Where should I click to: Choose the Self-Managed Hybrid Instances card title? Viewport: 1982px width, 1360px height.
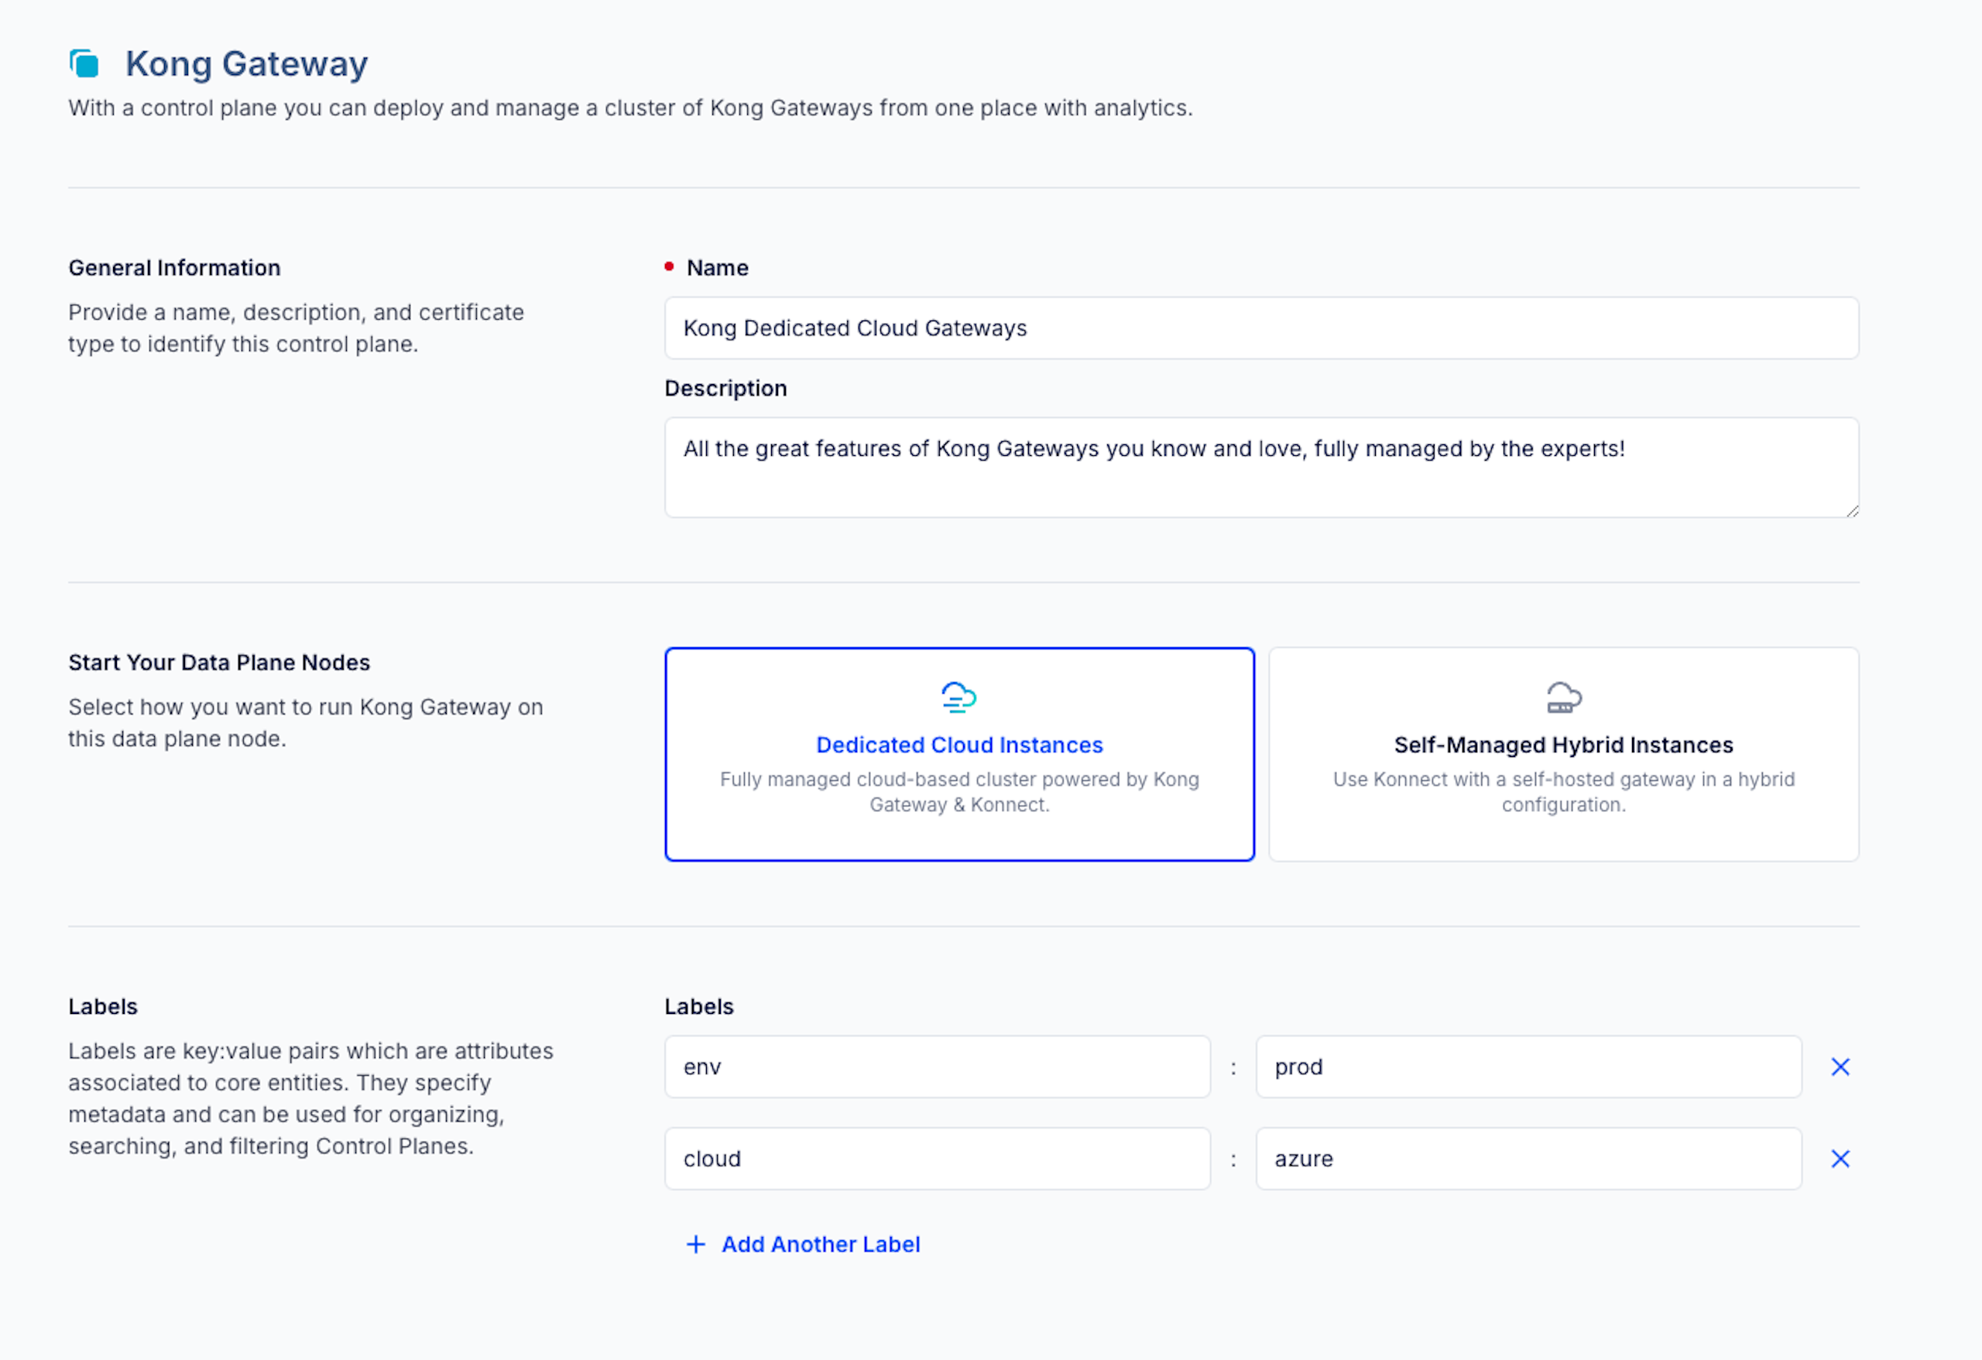[1563, 745]
